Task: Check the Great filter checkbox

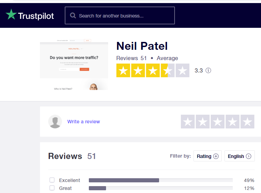Action: [52, 188]
